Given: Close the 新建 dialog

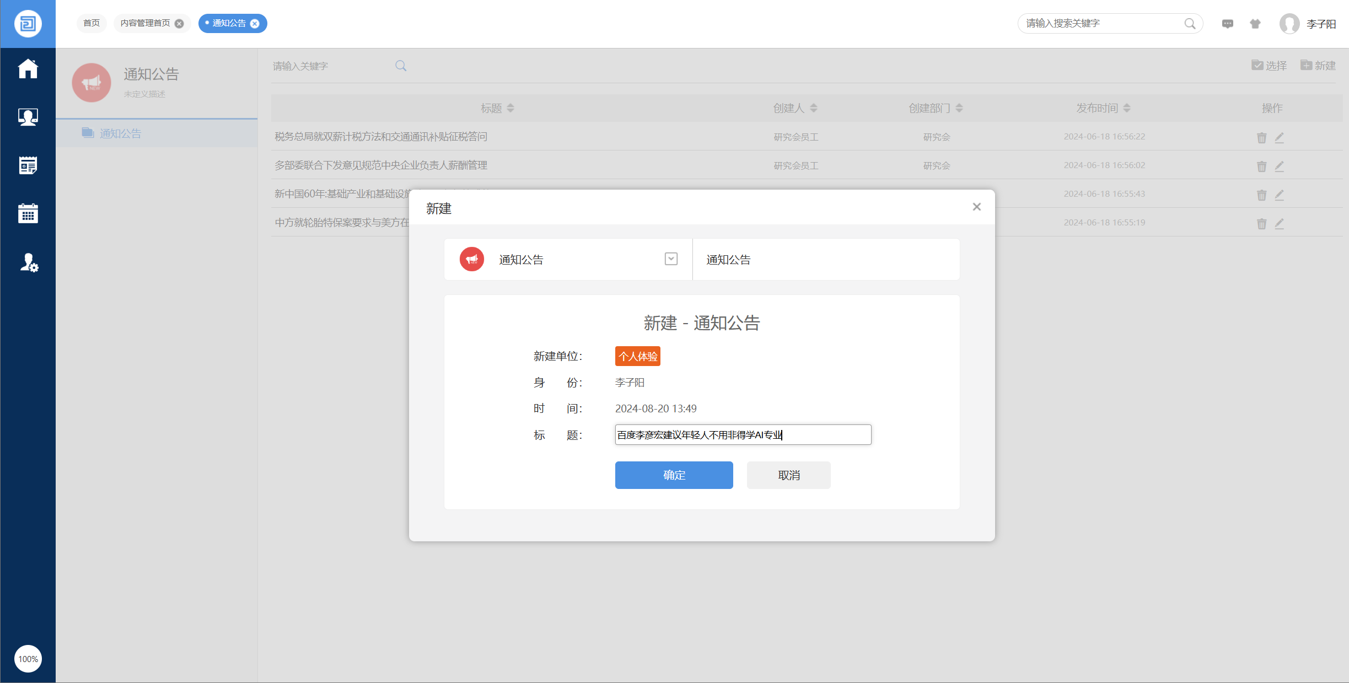Looking at the screenshot, I should pyautogui.click(x=976, y=207).
